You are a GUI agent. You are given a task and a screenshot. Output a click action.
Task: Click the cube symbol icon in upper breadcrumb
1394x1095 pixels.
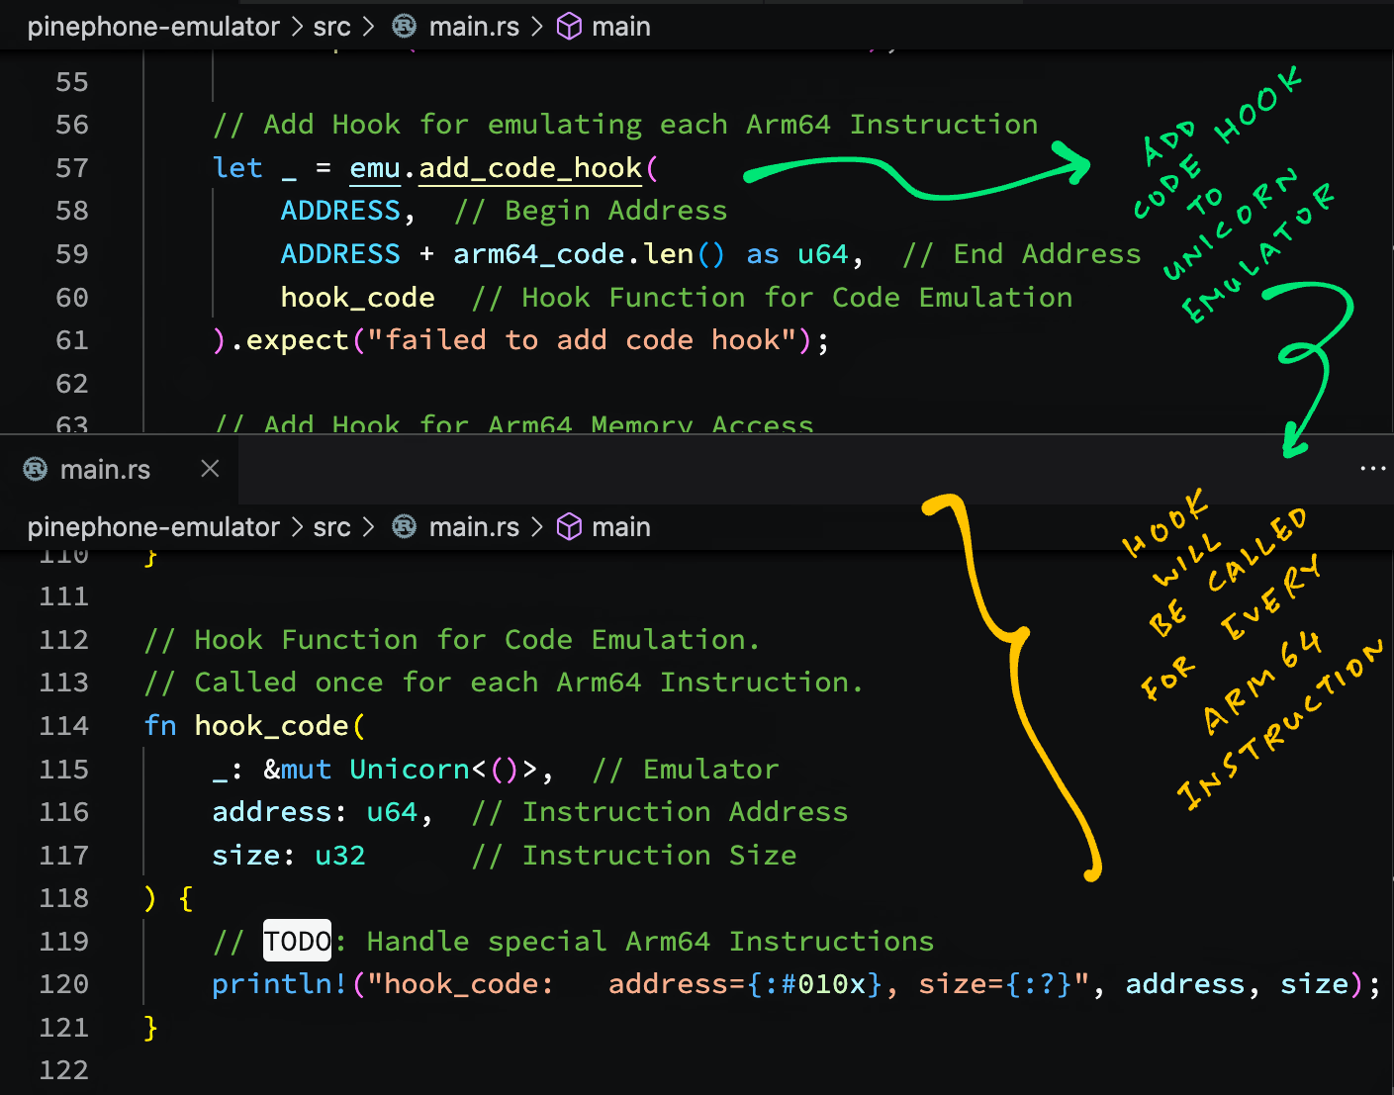569,27
